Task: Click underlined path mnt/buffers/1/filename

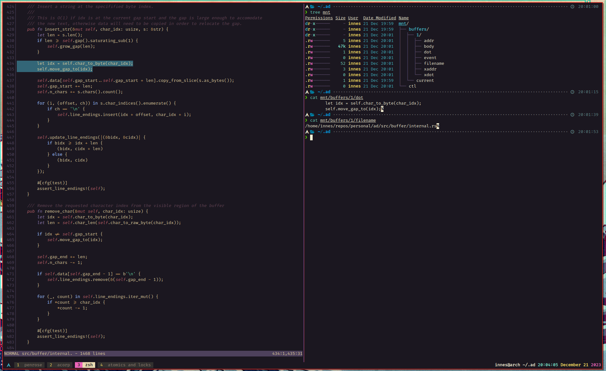Action: click(x=348, y=120)
